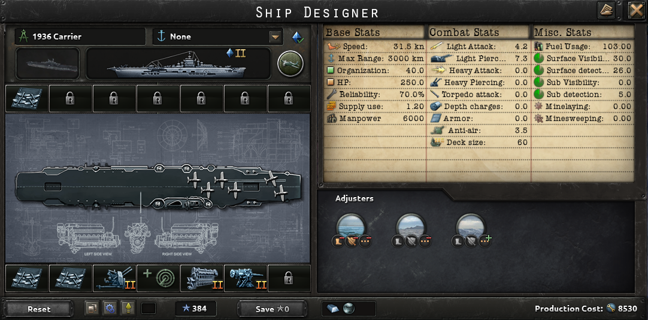Click the blue gear auto-design icon
Image resolution: width=648 pixels, height=320 pixels.
pos(110,309)
